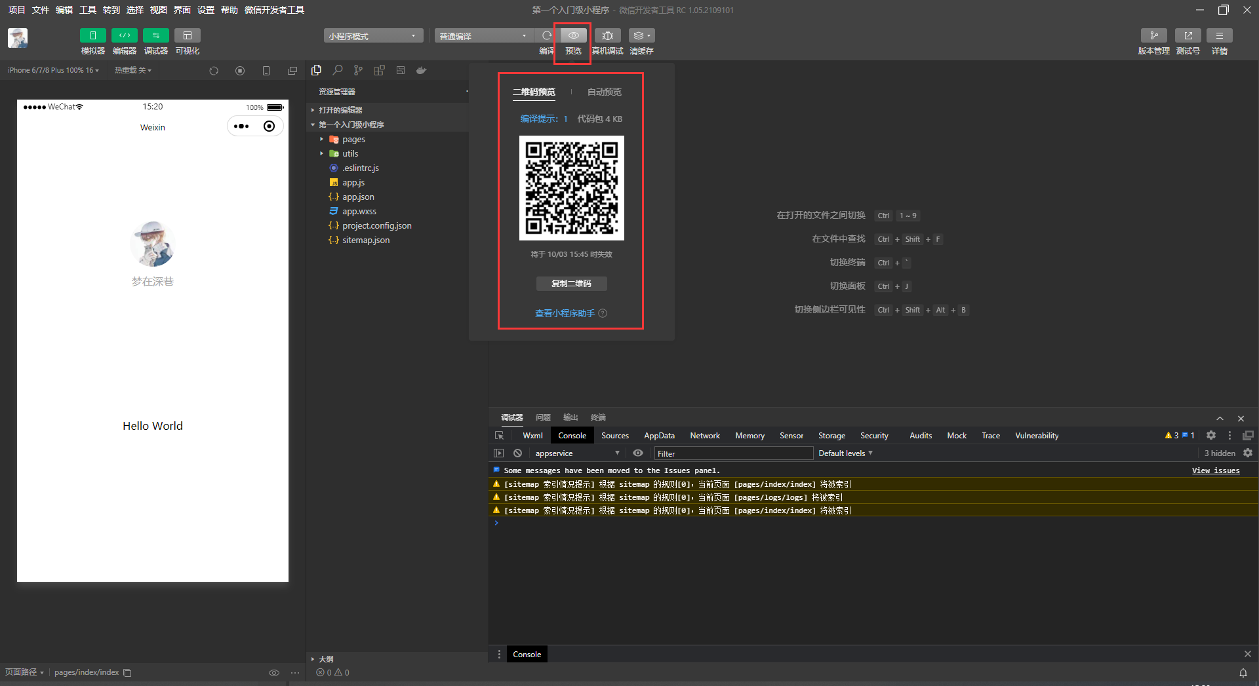Start real-device debugging (真机调试)
This screenshot has width=1259, height=686.
pyautogui.click(x=608, y=35)
